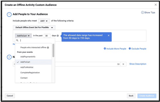Screen dimensions: 160x102
Task: Click 'From your events' section header
Action: [25, 52]
